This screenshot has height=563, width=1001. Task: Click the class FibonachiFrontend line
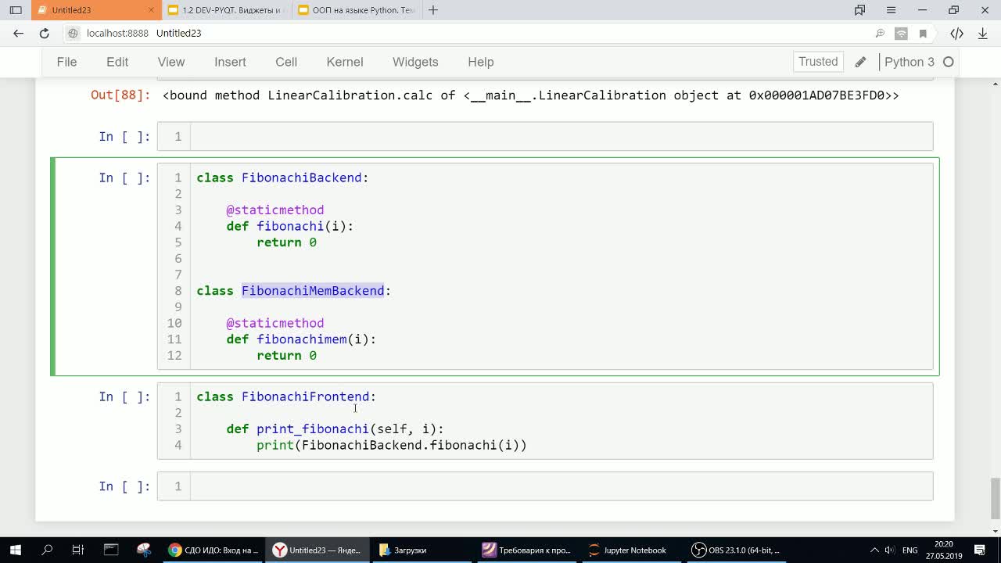pyautogui.click(x=286, y=396)
